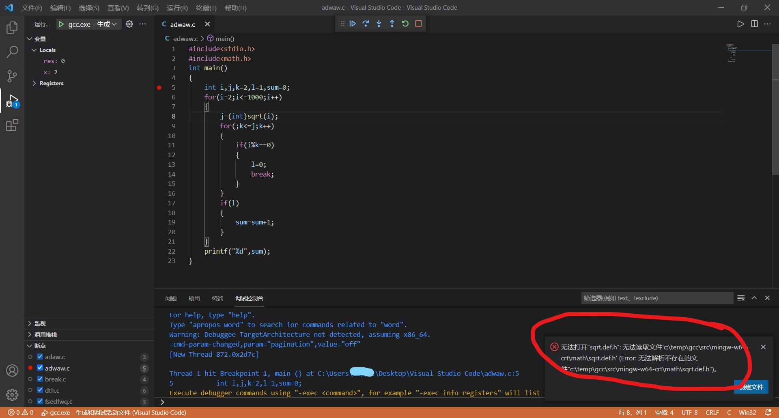Start debugging with green play arrow
Screen dimensions: 779x418
[61, 24]
